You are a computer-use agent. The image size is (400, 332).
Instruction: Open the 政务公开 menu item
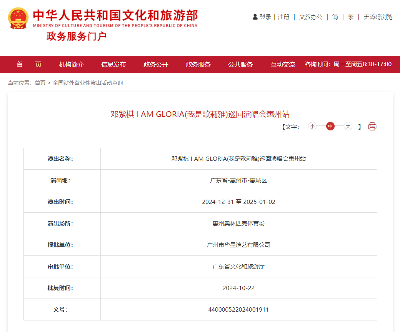coord(156,64)
